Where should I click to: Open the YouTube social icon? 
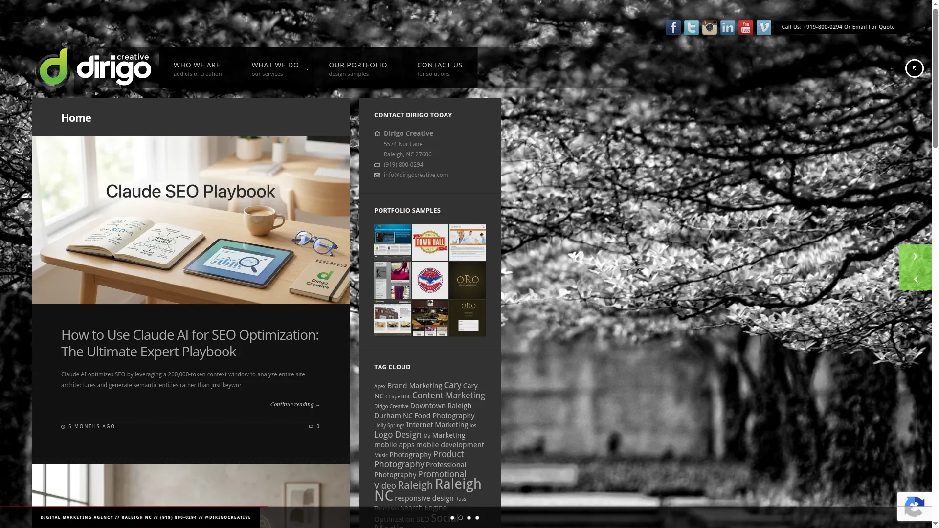click(745, 27)
